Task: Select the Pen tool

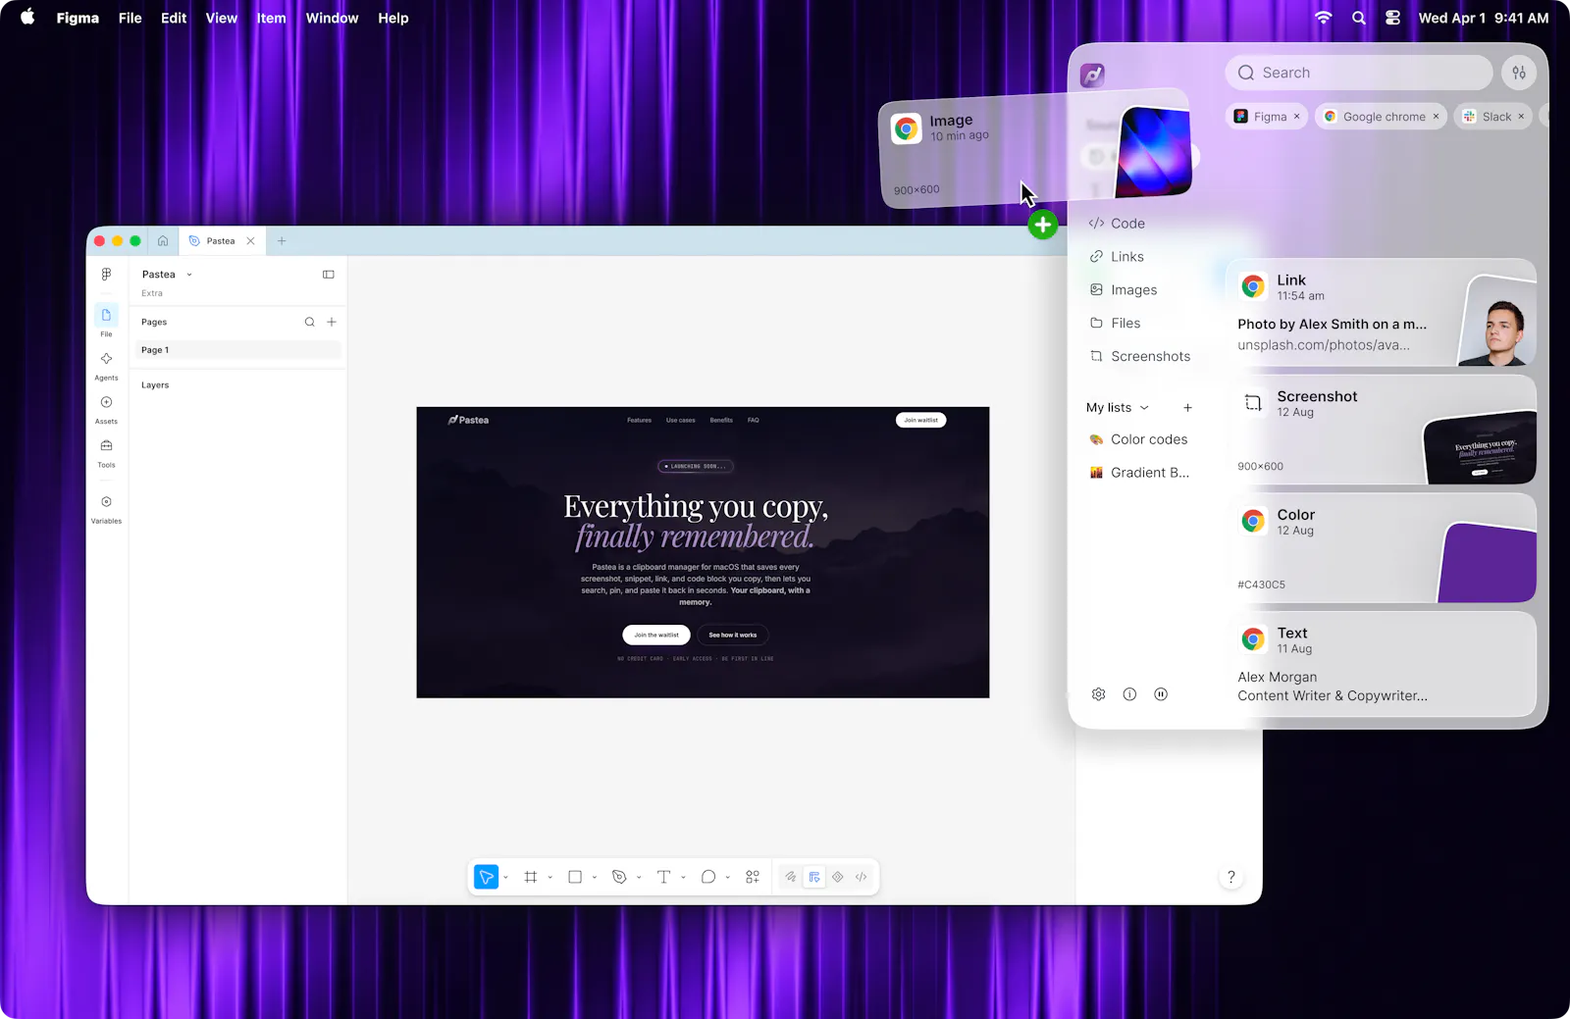Action: tap(619, 877)
